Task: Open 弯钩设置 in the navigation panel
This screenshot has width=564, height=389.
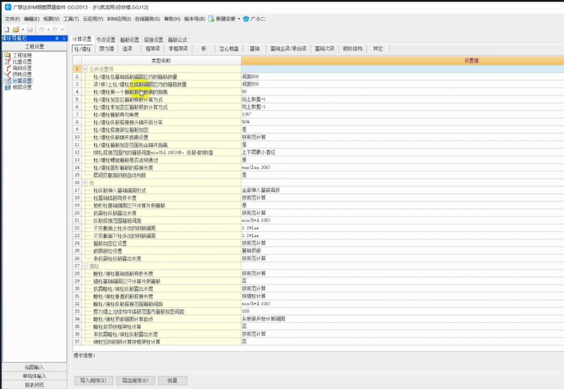Action: (21, 68)
